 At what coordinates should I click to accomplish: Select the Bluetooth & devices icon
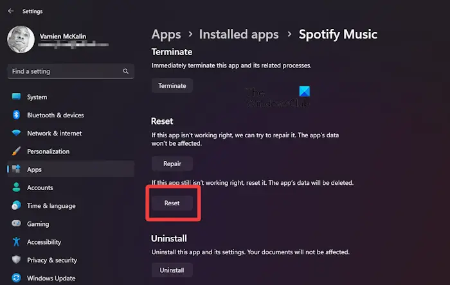16,115
